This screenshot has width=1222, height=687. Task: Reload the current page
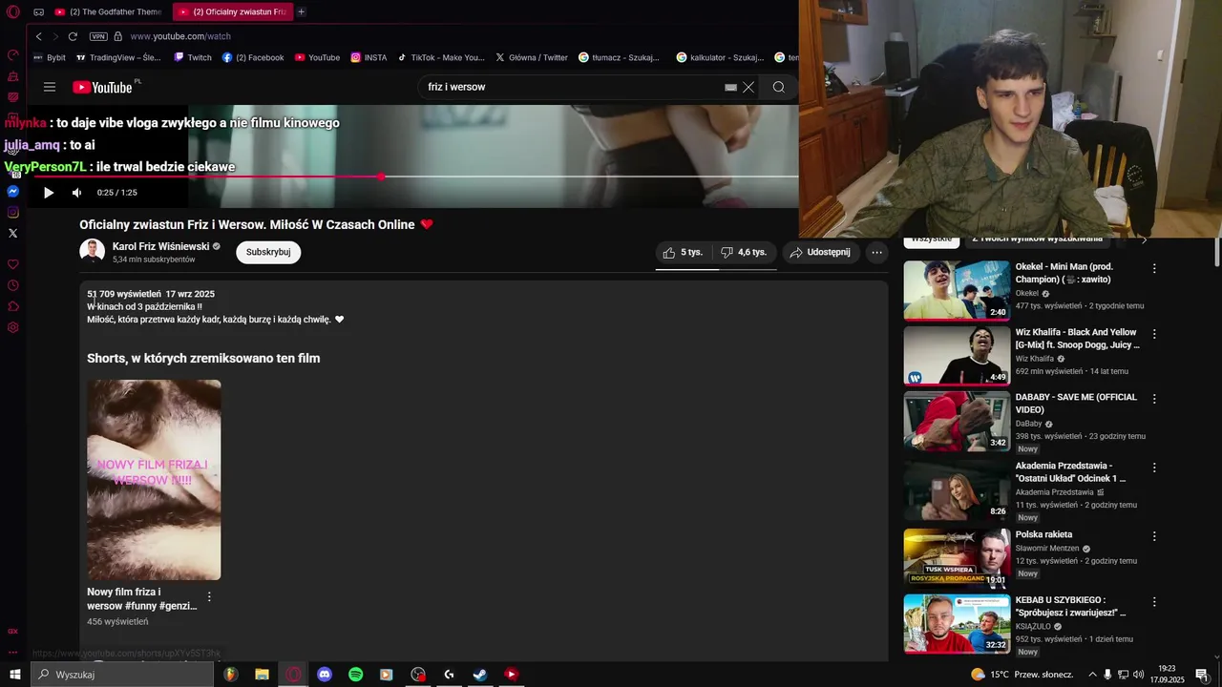coord(73,36)
